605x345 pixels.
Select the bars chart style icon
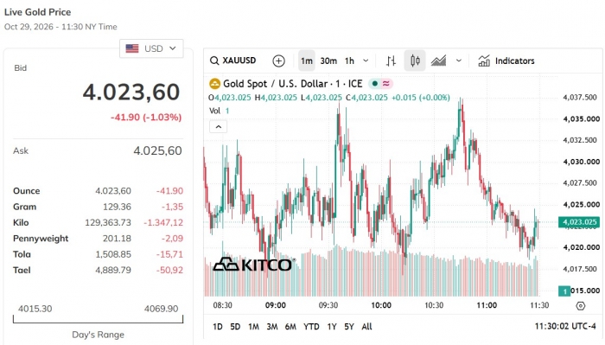pyautogui.click(x=391, y=61)
